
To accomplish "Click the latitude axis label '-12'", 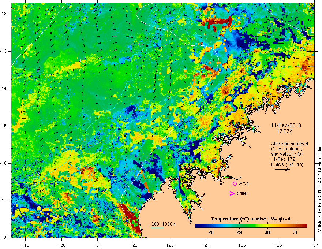I will point(4,14).
